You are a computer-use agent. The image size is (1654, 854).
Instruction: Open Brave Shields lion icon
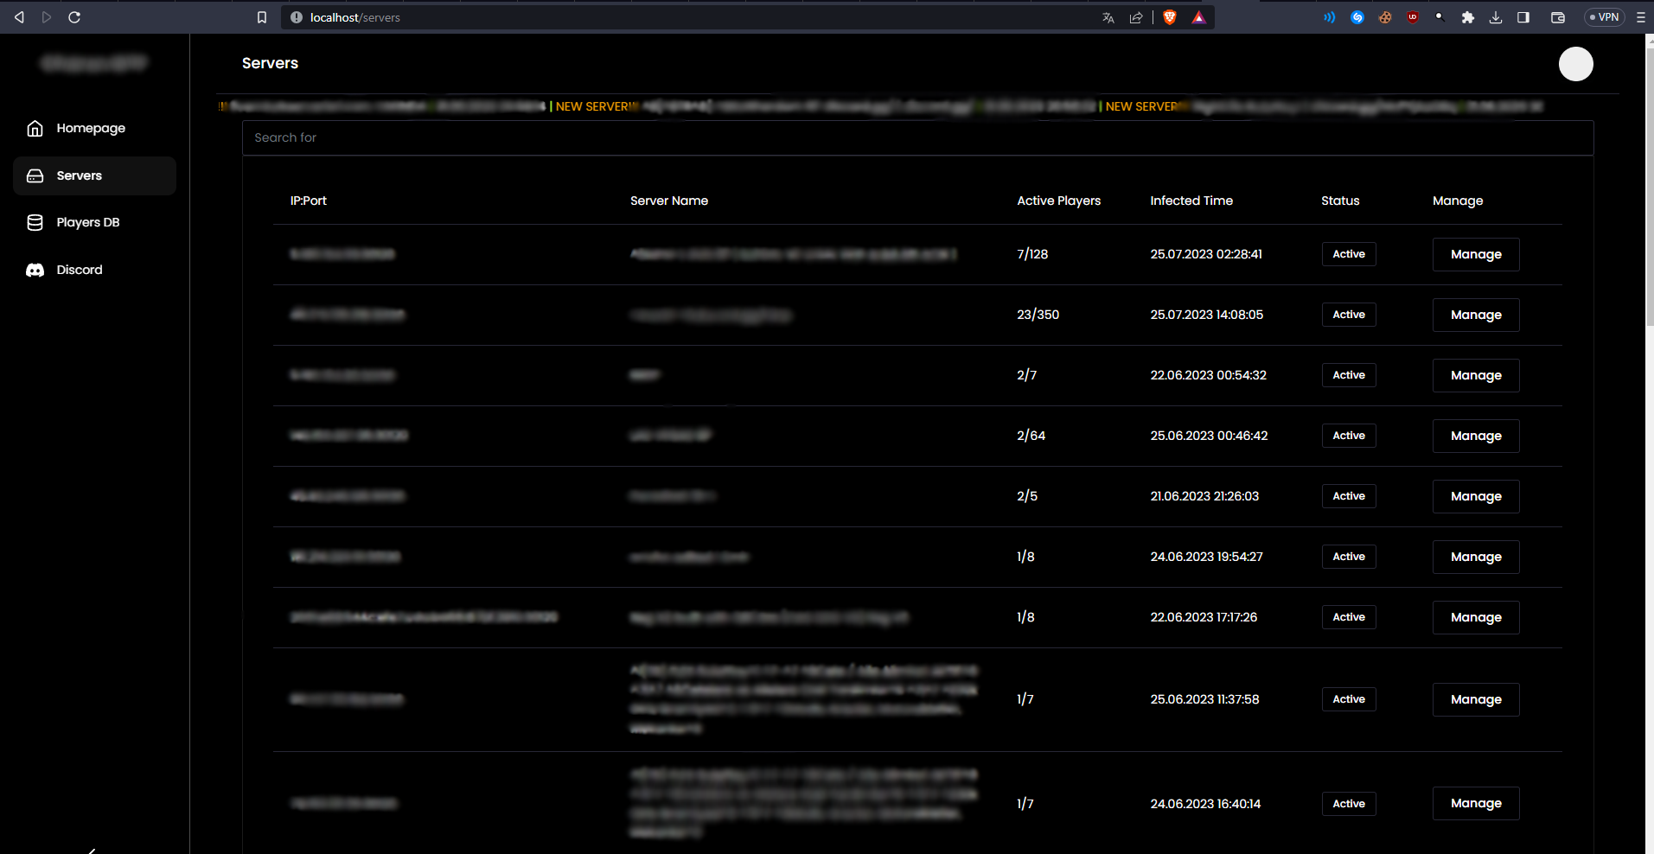[1170, 17]
